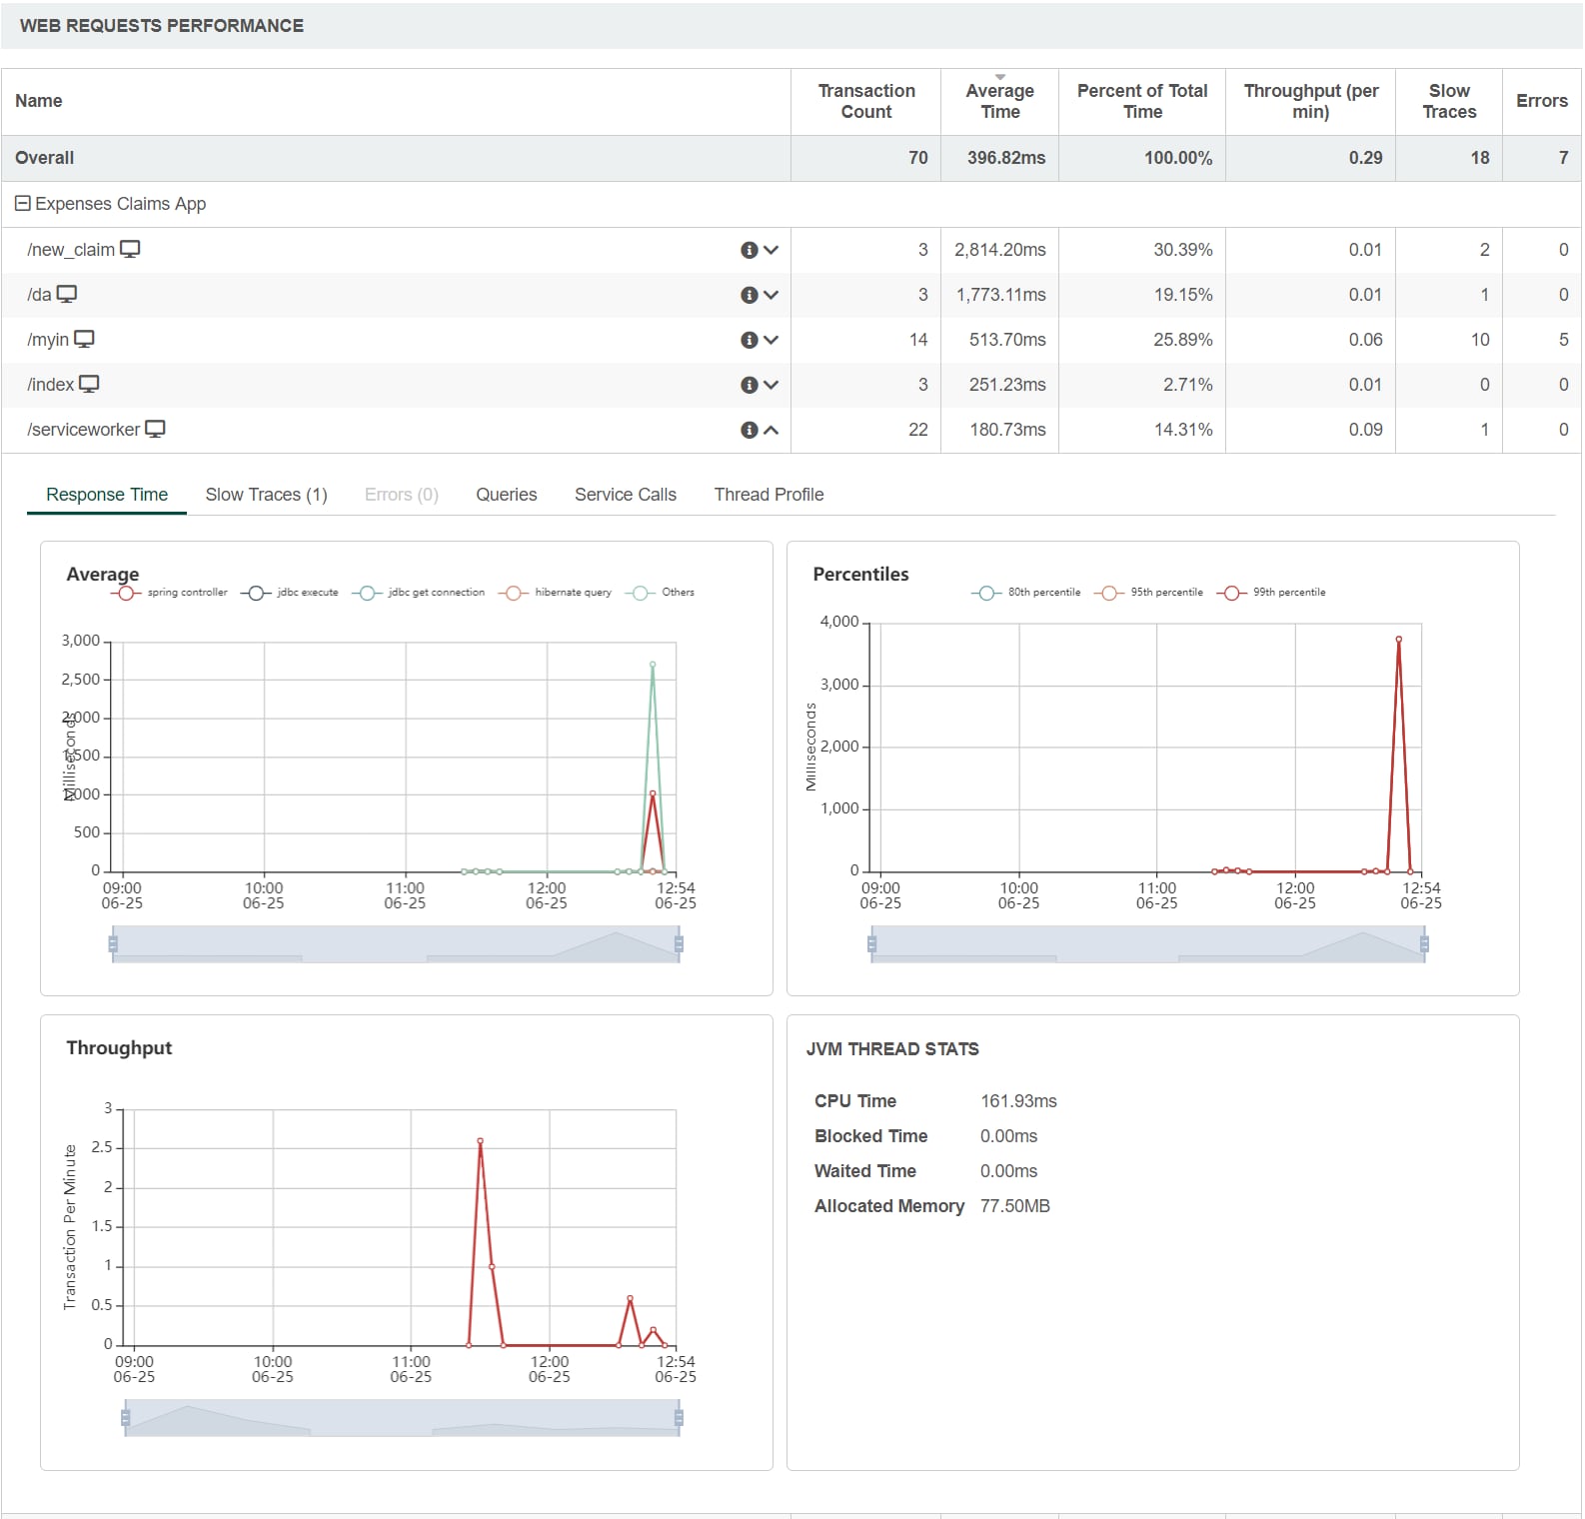Click the info icon on /serviceworker row
This screenshot has height=1519, width=1585.
(x=749, y=430)
